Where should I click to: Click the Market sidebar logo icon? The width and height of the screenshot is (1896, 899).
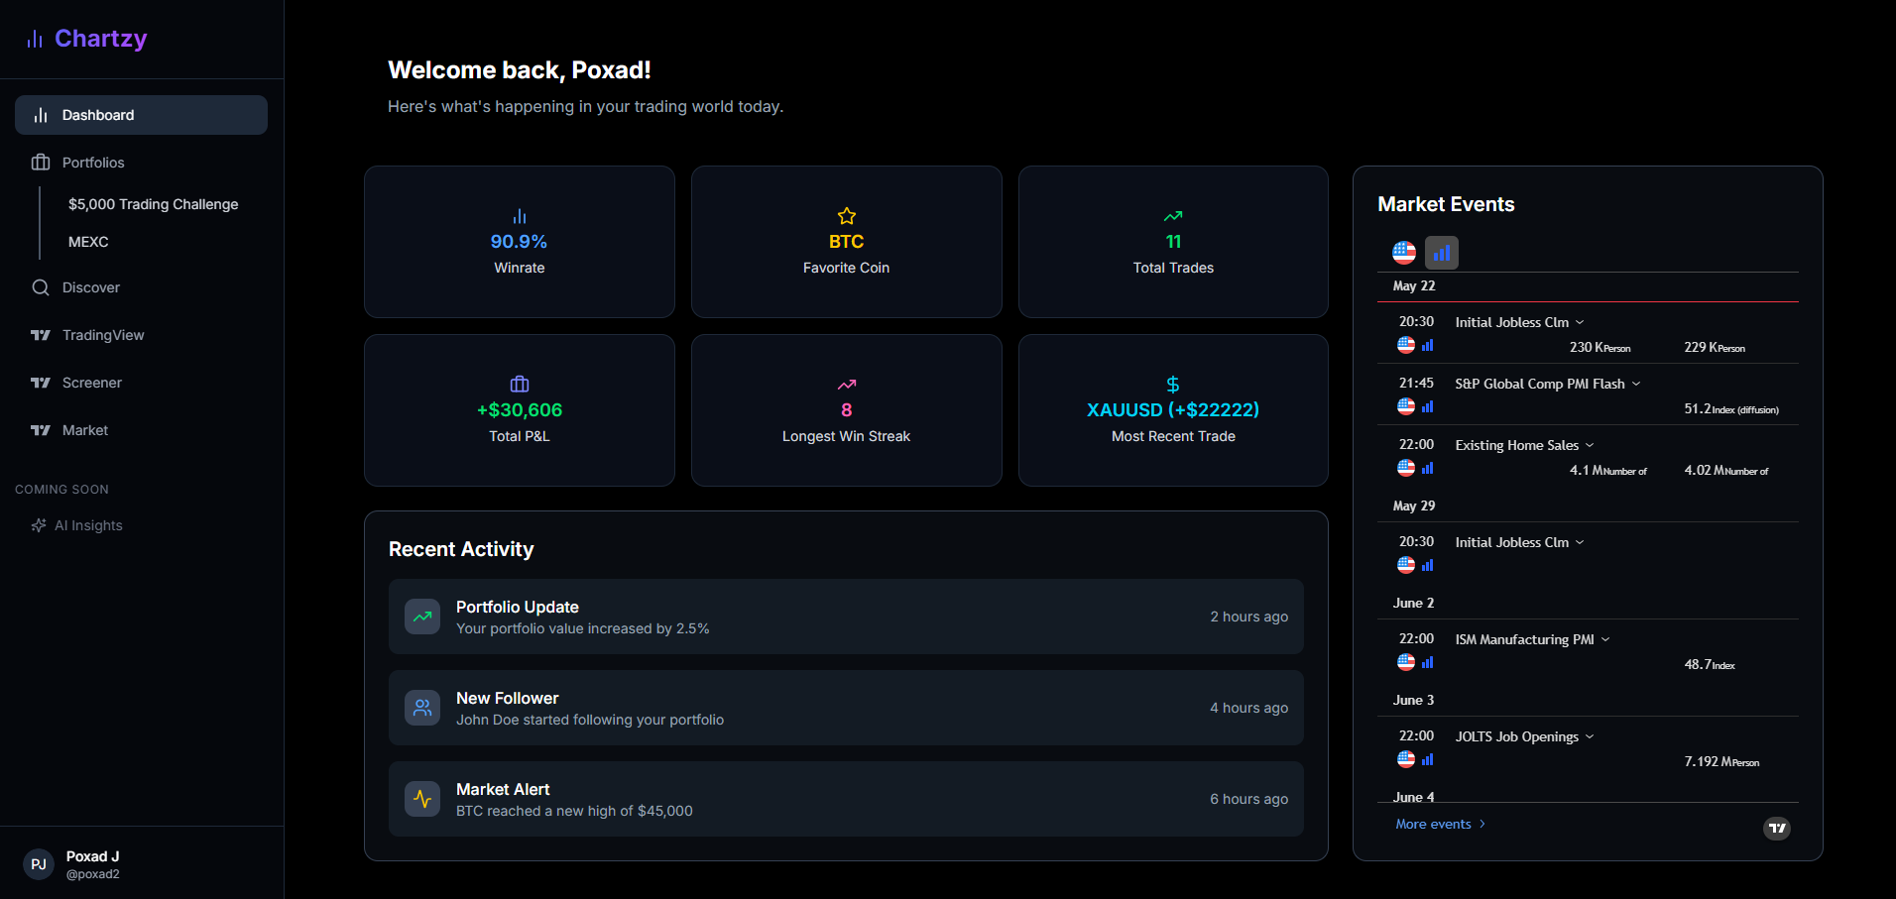[x=41, y=430]
